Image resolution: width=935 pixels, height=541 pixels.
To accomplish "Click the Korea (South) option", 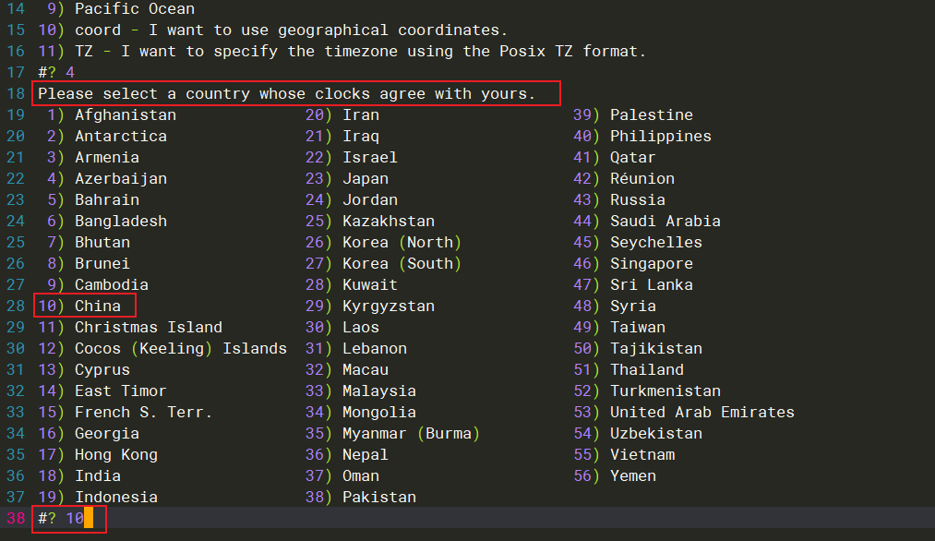I will coord(402,264).
